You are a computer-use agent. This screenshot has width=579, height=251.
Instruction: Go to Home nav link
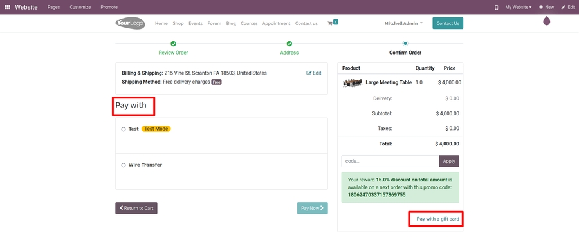(x=161, y=23)
